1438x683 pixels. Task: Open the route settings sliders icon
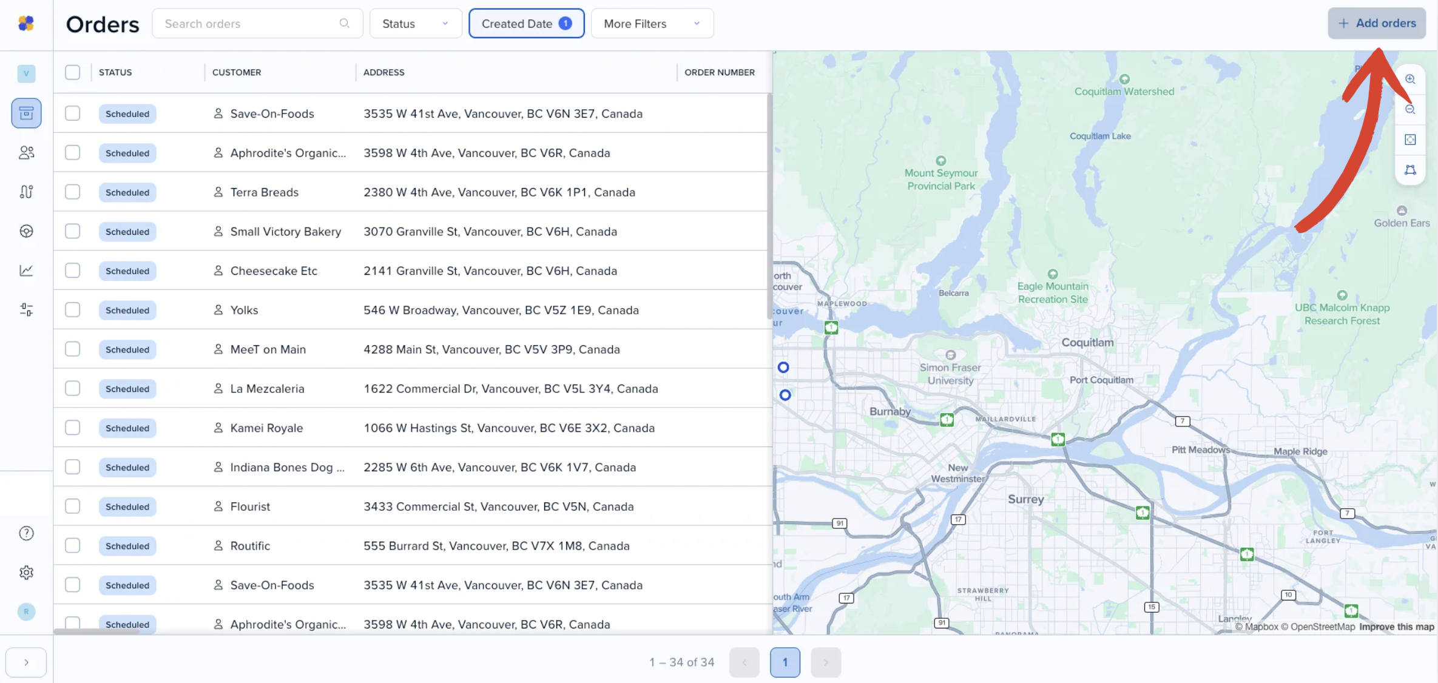[x=26, y=310]
